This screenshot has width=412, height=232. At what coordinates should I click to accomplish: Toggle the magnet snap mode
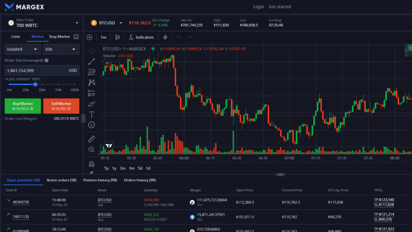click(91, 164)
